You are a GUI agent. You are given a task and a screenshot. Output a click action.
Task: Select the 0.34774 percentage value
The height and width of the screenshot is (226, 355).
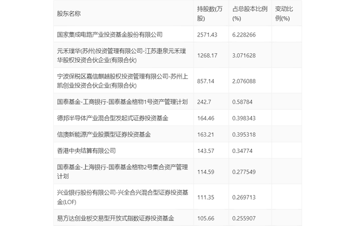(x=242, y=151)
